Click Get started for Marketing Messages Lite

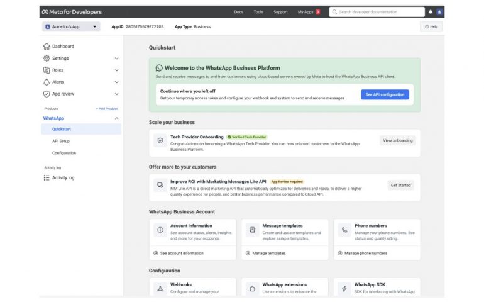(400, 185)
